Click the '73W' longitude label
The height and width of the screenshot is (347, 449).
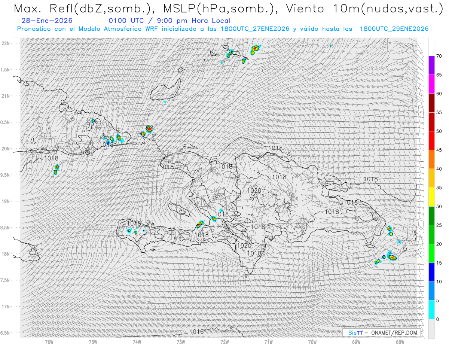(181, 342)
